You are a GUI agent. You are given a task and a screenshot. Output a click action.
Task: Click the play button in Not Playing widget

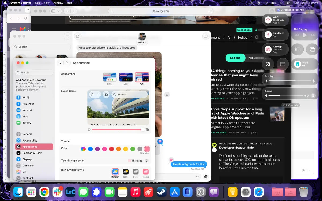[305, 35]
